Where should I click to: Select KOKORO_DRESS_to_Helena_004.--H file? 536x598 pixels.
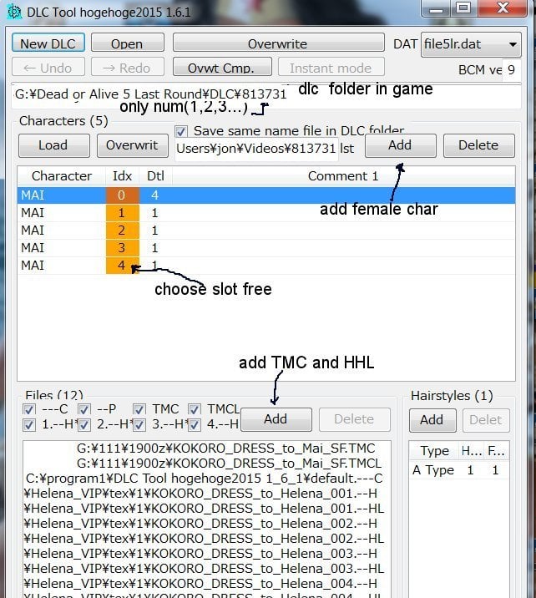(x=206, y=584)
